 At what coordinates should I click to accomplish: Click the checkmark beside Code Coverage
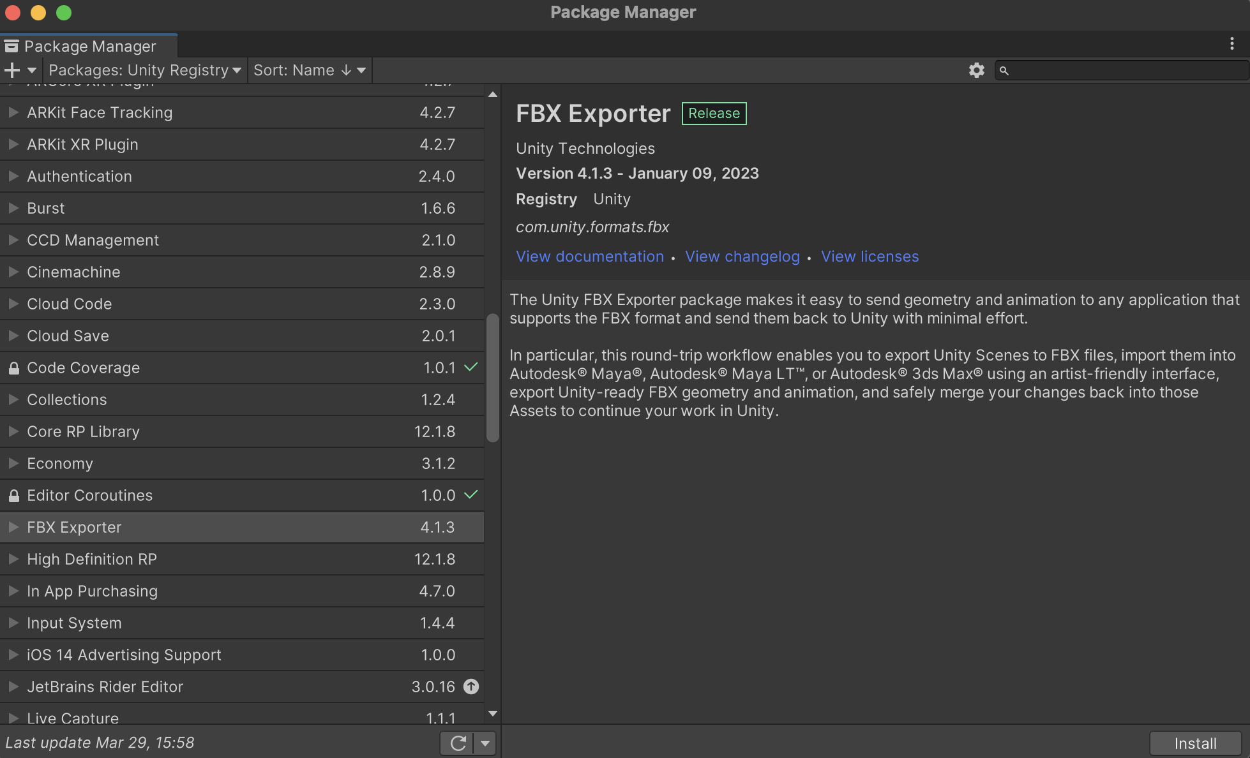471,368
